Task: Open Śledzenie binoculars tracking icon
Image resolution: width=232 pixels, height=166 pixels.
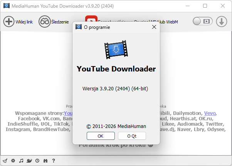Action: (44, 22)
